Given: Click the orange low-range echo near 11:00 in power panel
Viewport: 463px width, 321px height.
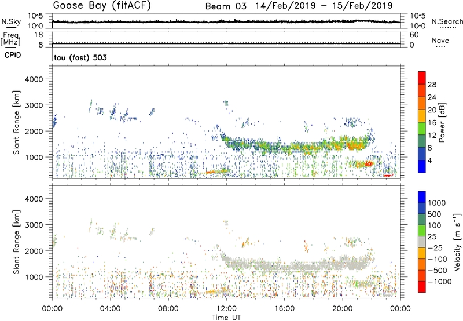Looking at the screenshot, I should click(x=214, y=172).
